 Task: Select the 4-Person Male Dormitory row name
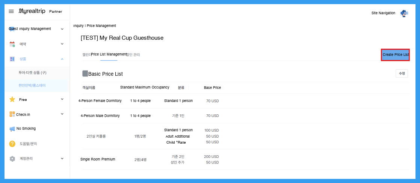point(100,115)
